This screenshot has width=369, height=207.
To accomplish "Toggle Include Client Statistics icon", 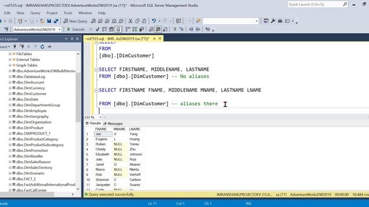I will click(142, 29).
